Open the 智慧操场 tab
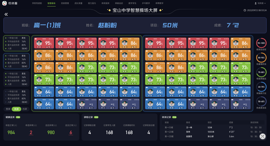This screenshot has height=146, width=270. click(51, 3)
